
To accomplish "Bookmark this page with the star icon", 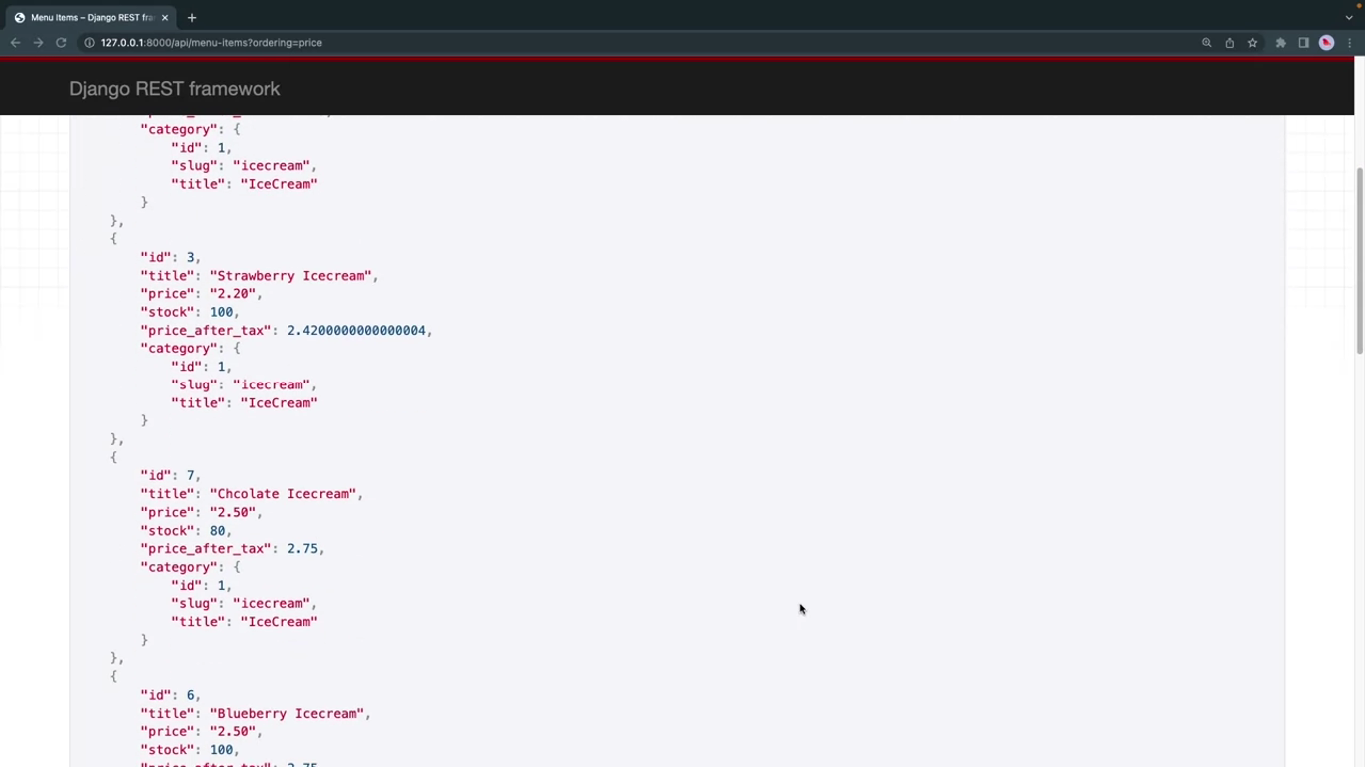I will (x=1252, y=43).
